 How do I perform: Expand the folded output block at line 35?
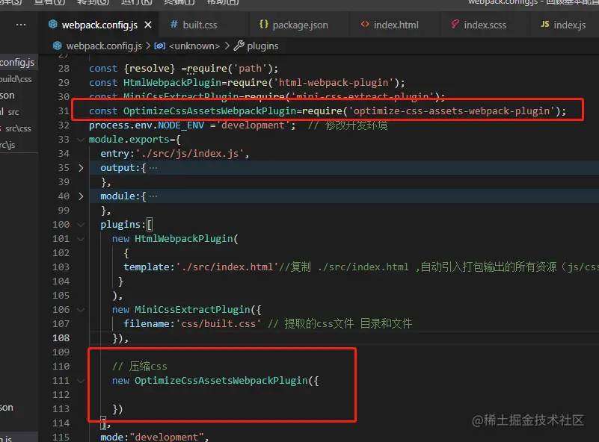pos(81,168)
